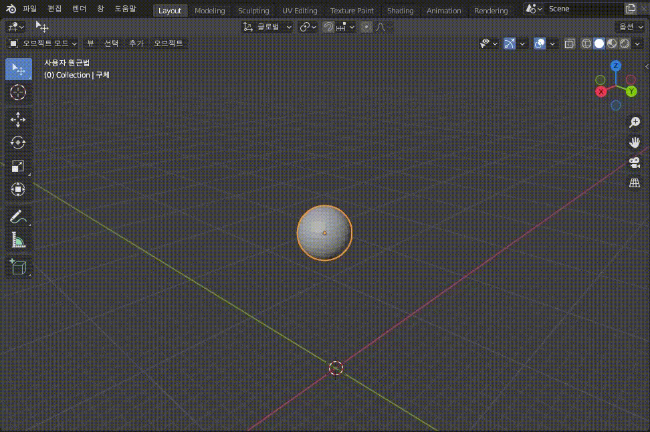Select the Add Cube tool

click(x=18, y=267)
